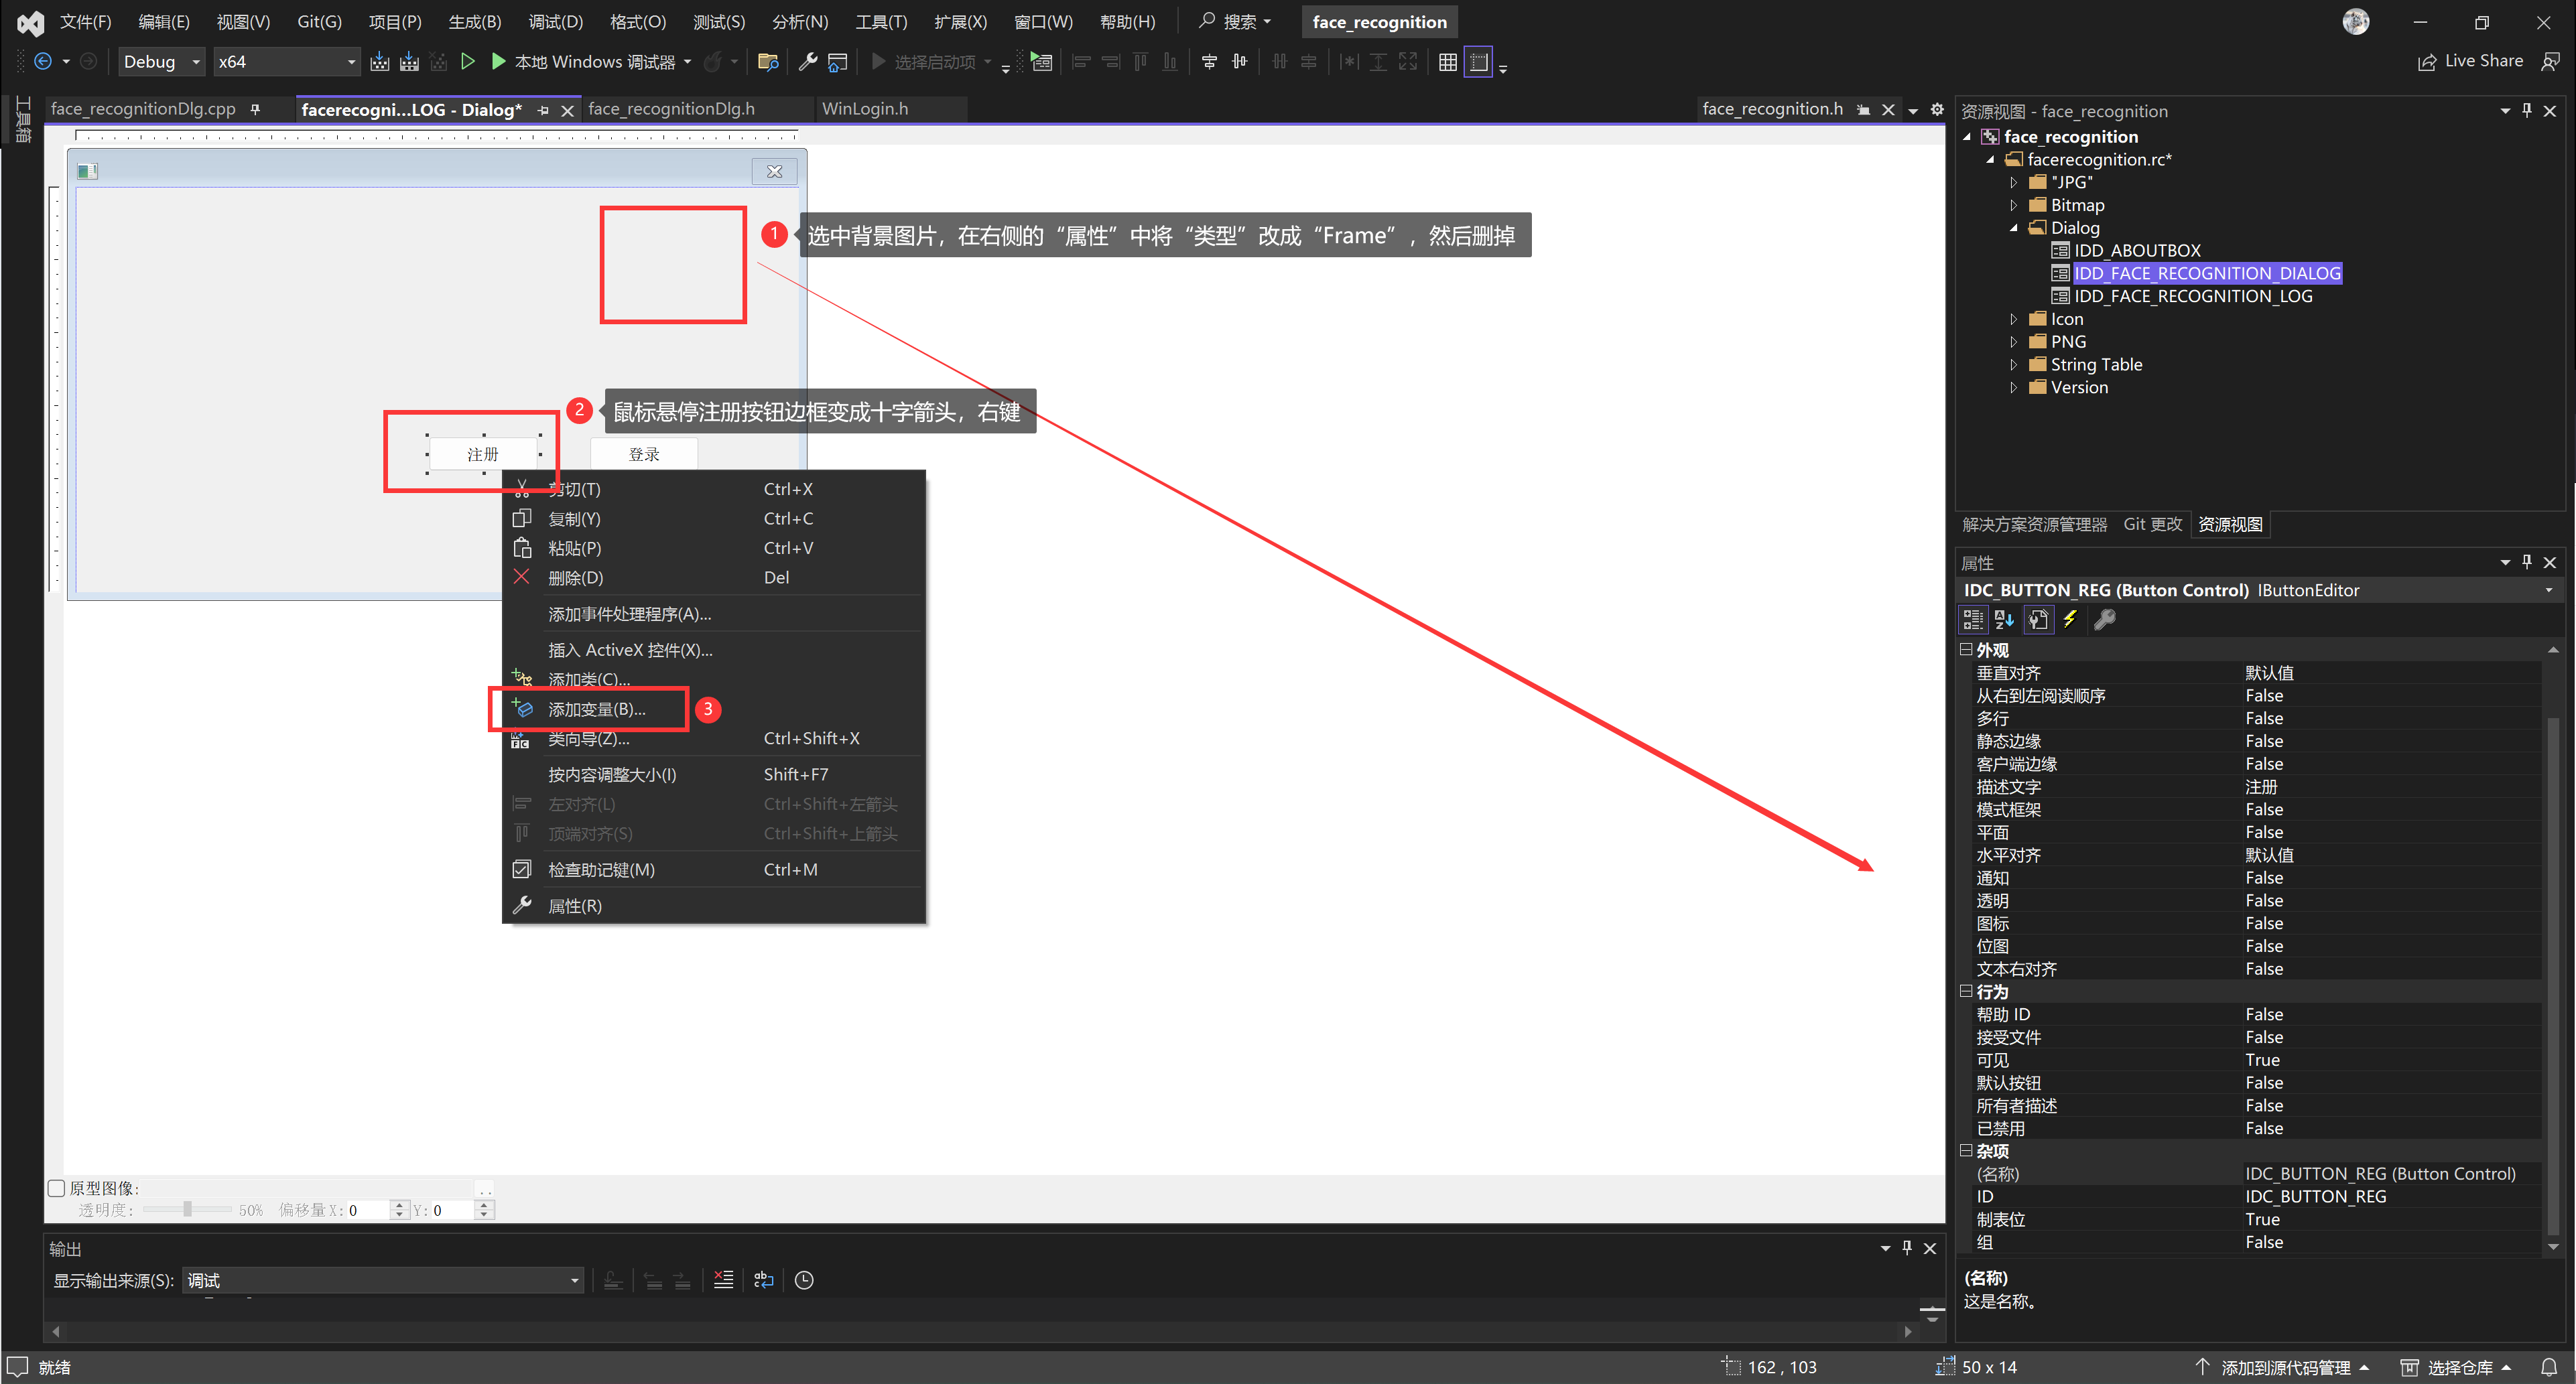Choose 添加变量(B)... from context menu
The height and width of the screenshot is (1384, 2576).
[596, 709]
